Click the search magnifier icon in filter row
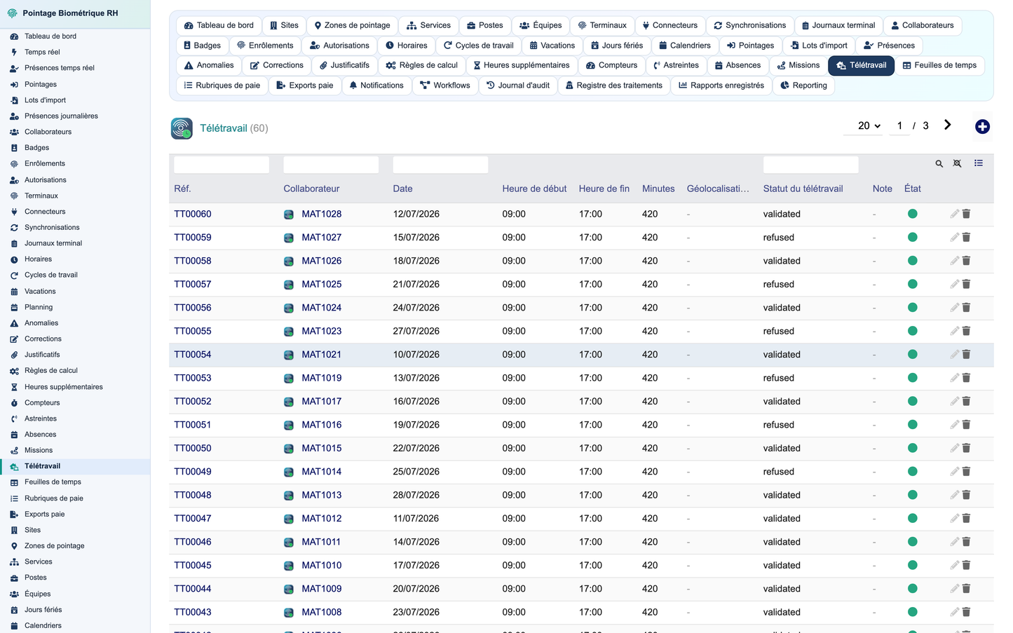1013x633 pixels. coord(939,163)
